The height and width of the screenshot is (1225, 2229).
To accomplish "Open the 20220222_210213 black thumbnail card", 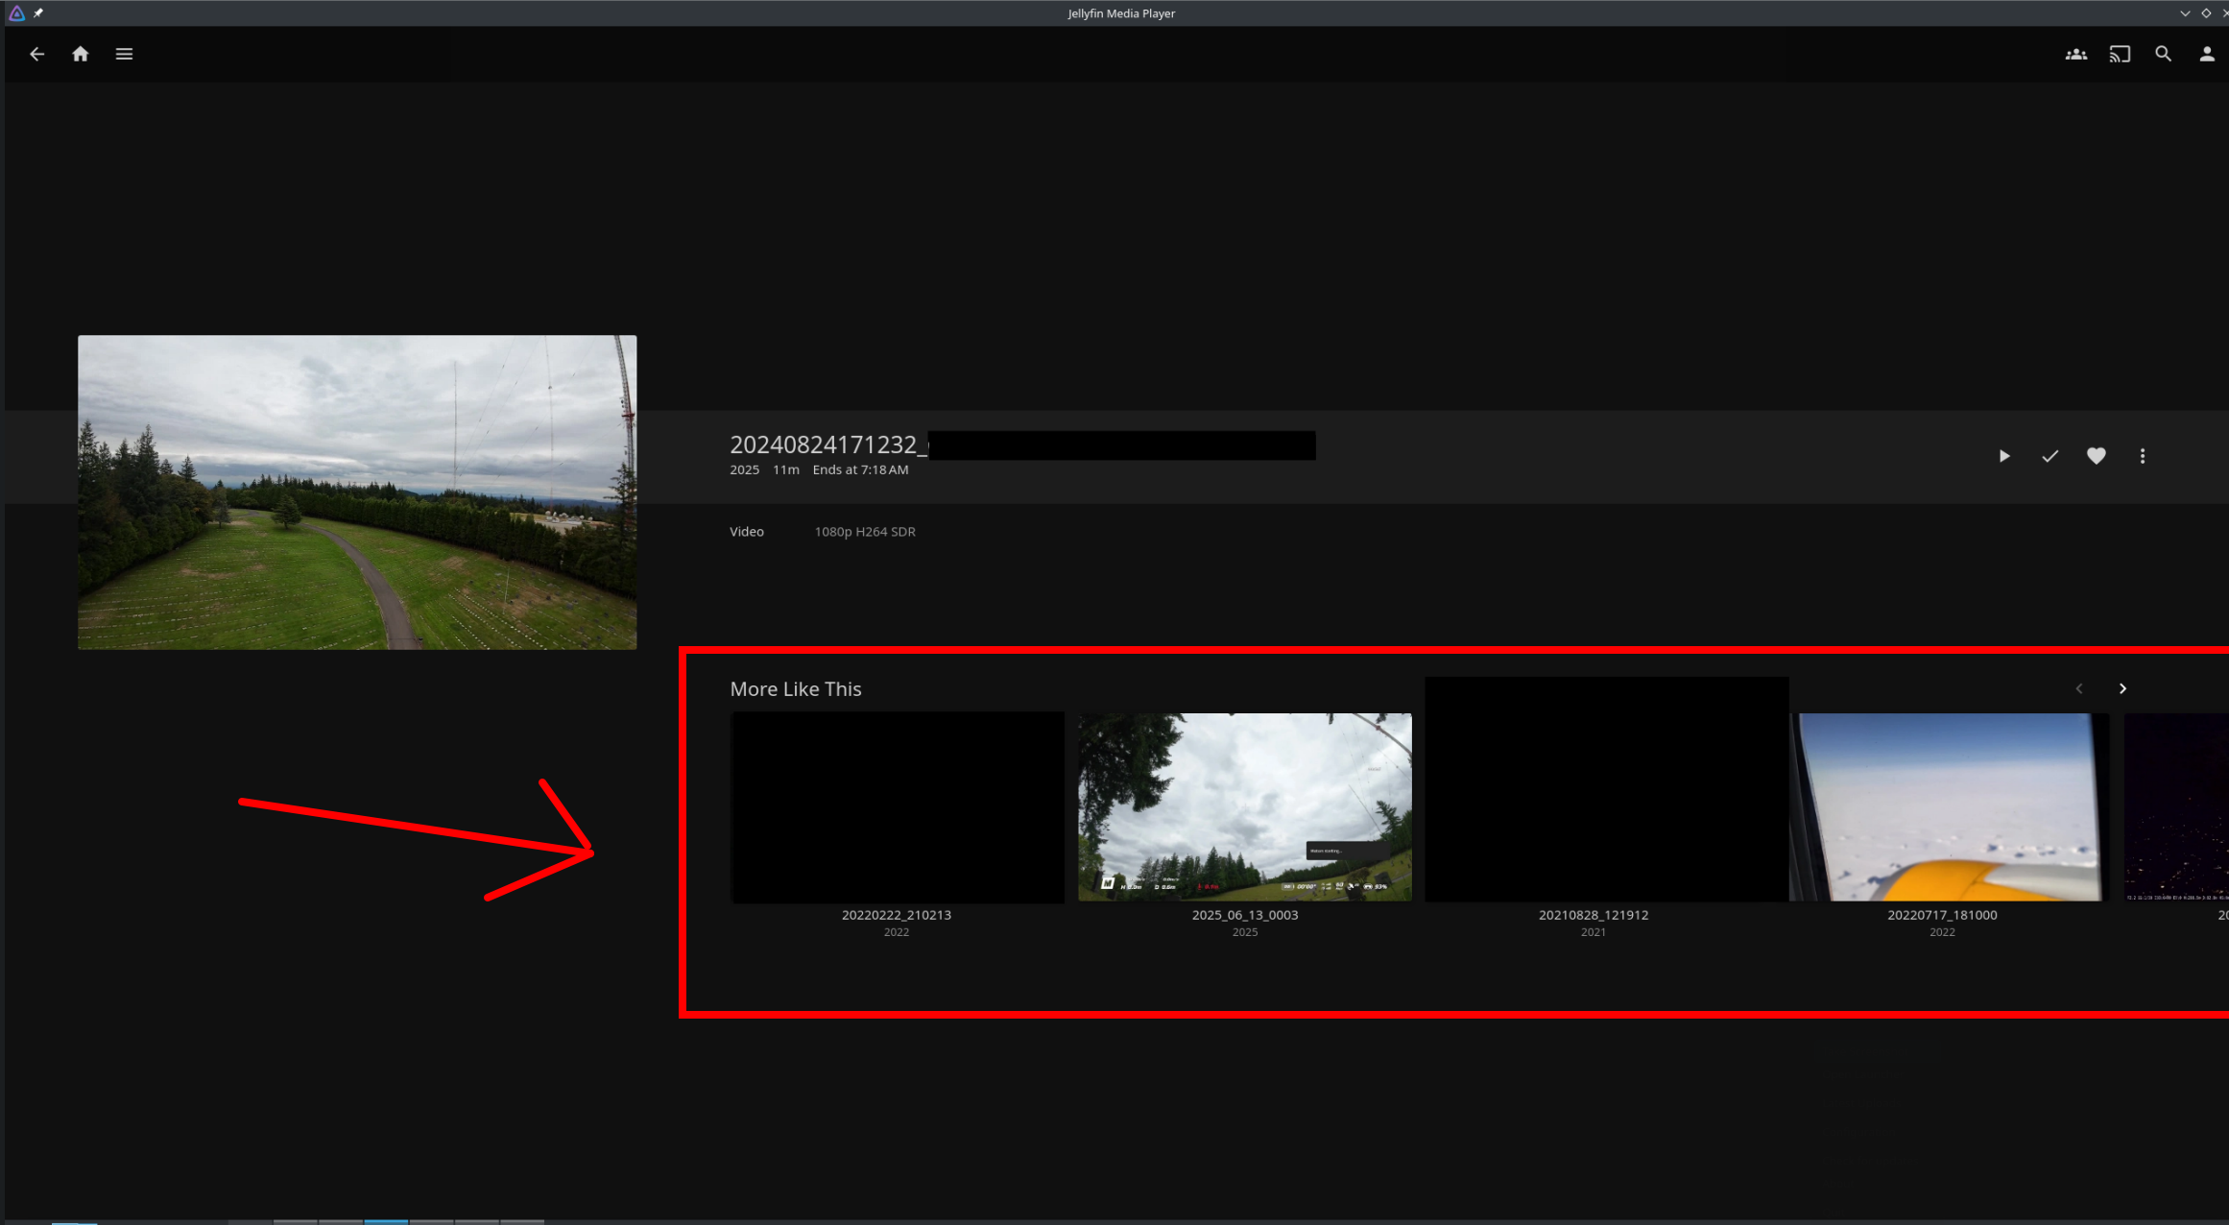I will tap(897, 806).
